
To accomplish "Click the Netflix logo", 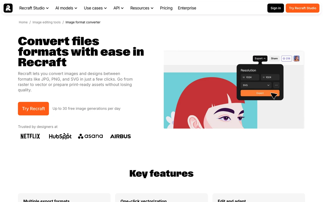I will click(x=30, y=136).
